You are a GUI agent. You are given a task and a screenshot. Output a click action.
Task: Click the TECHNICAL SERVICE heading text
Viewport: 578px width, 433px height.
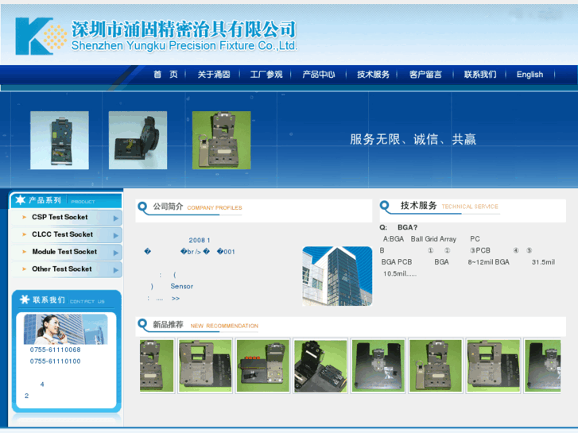470,207
